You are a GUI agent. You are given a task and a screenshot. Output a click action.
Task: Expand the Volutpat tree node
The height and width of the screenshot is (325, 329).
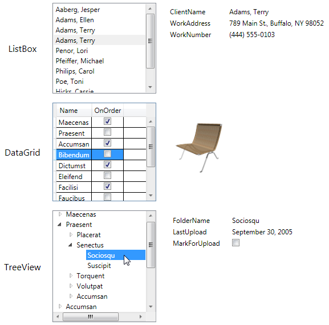pyautogui.click(x=71, y=286)
